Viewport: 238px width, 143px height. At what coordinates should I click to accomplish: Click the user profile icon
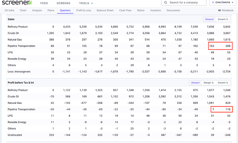point(215,3)
